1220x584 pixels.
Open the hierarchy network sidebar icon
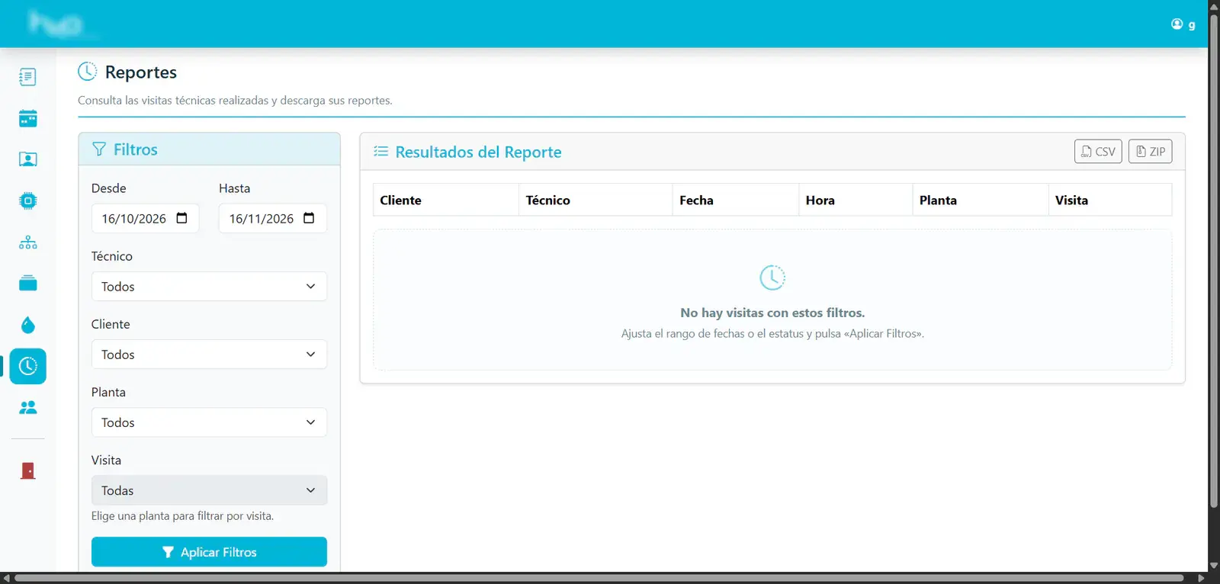tap(27, 242)
